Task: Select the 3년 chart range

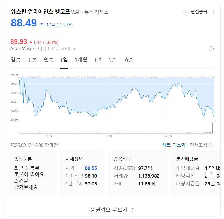Action: [112, 60]
